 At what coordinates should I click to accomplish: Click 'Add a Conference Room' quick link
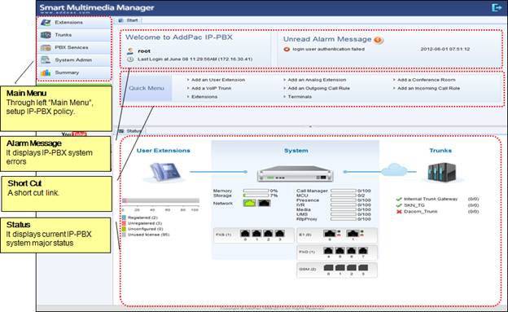427,80
